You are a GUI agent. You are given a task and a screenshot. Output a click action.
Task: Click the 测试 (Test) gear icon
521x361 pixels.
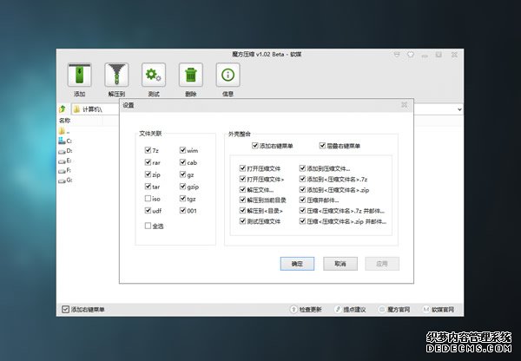pos(154,75)
